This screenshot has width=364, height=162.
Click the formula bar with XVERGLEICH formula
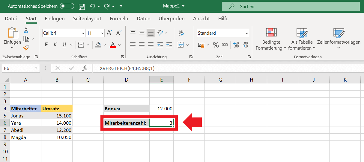(228, 68)
